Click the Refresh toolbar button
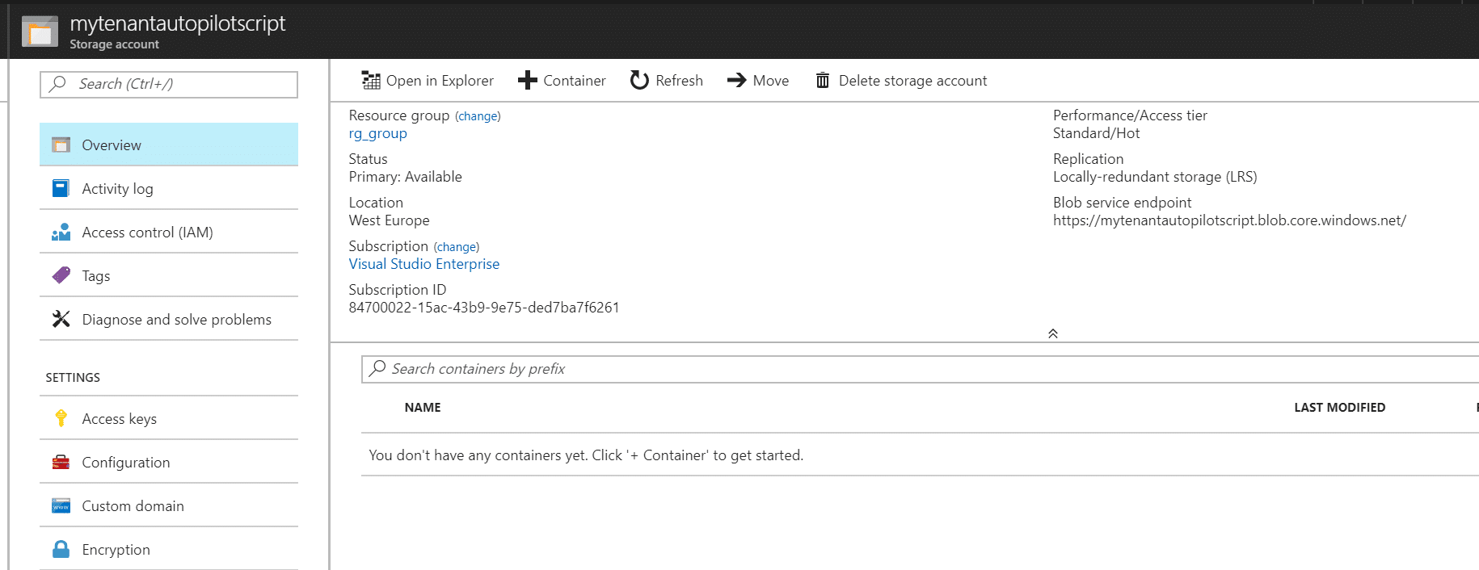 click(x=667, y=80)
